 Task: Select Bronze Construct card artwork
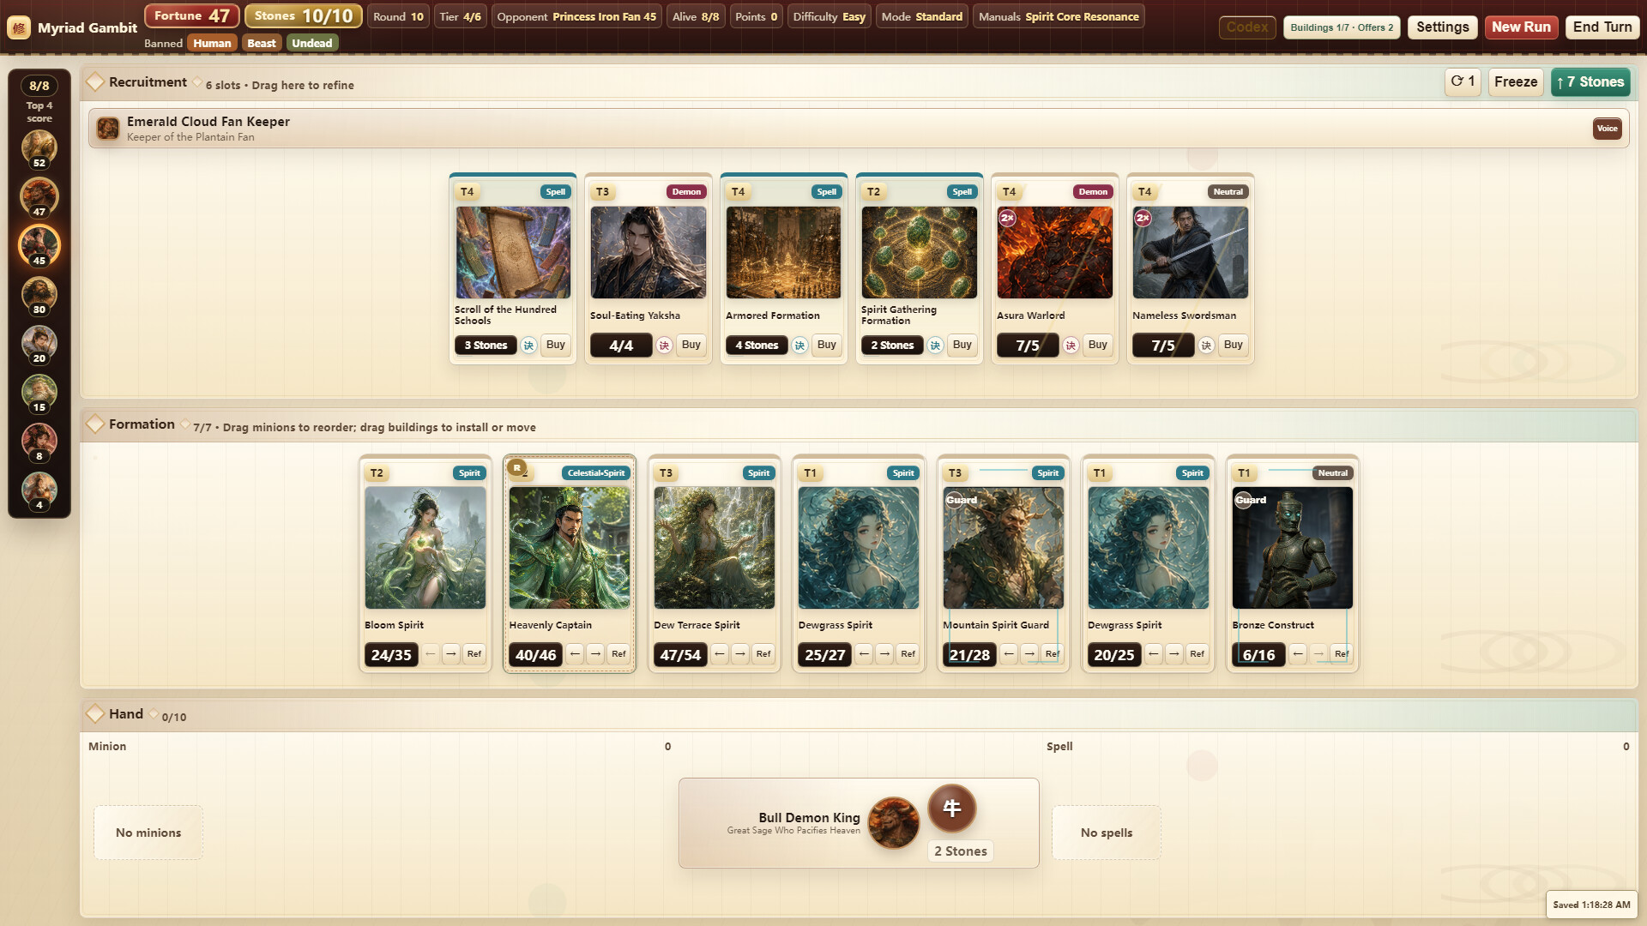(x=1292, y=548)
